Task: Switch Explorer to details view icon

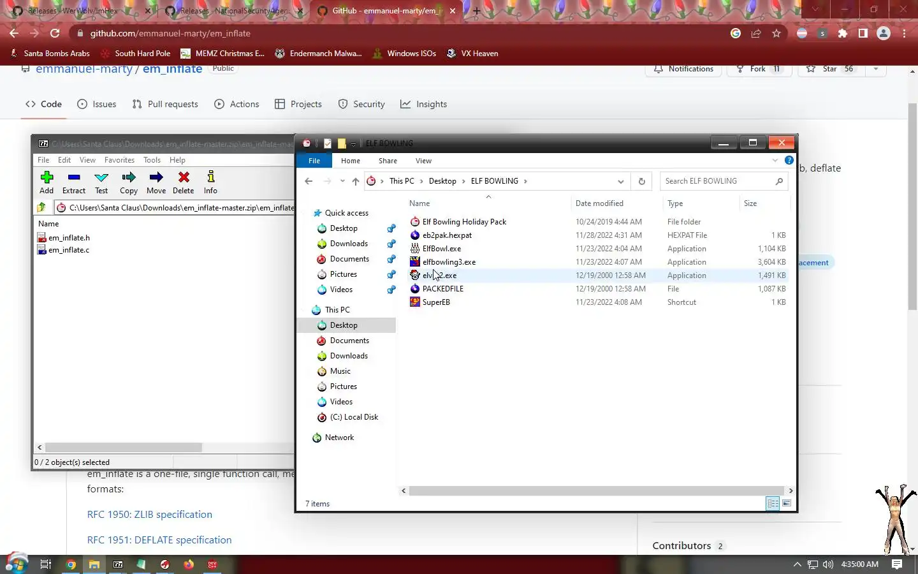Action: pos(773,503)
